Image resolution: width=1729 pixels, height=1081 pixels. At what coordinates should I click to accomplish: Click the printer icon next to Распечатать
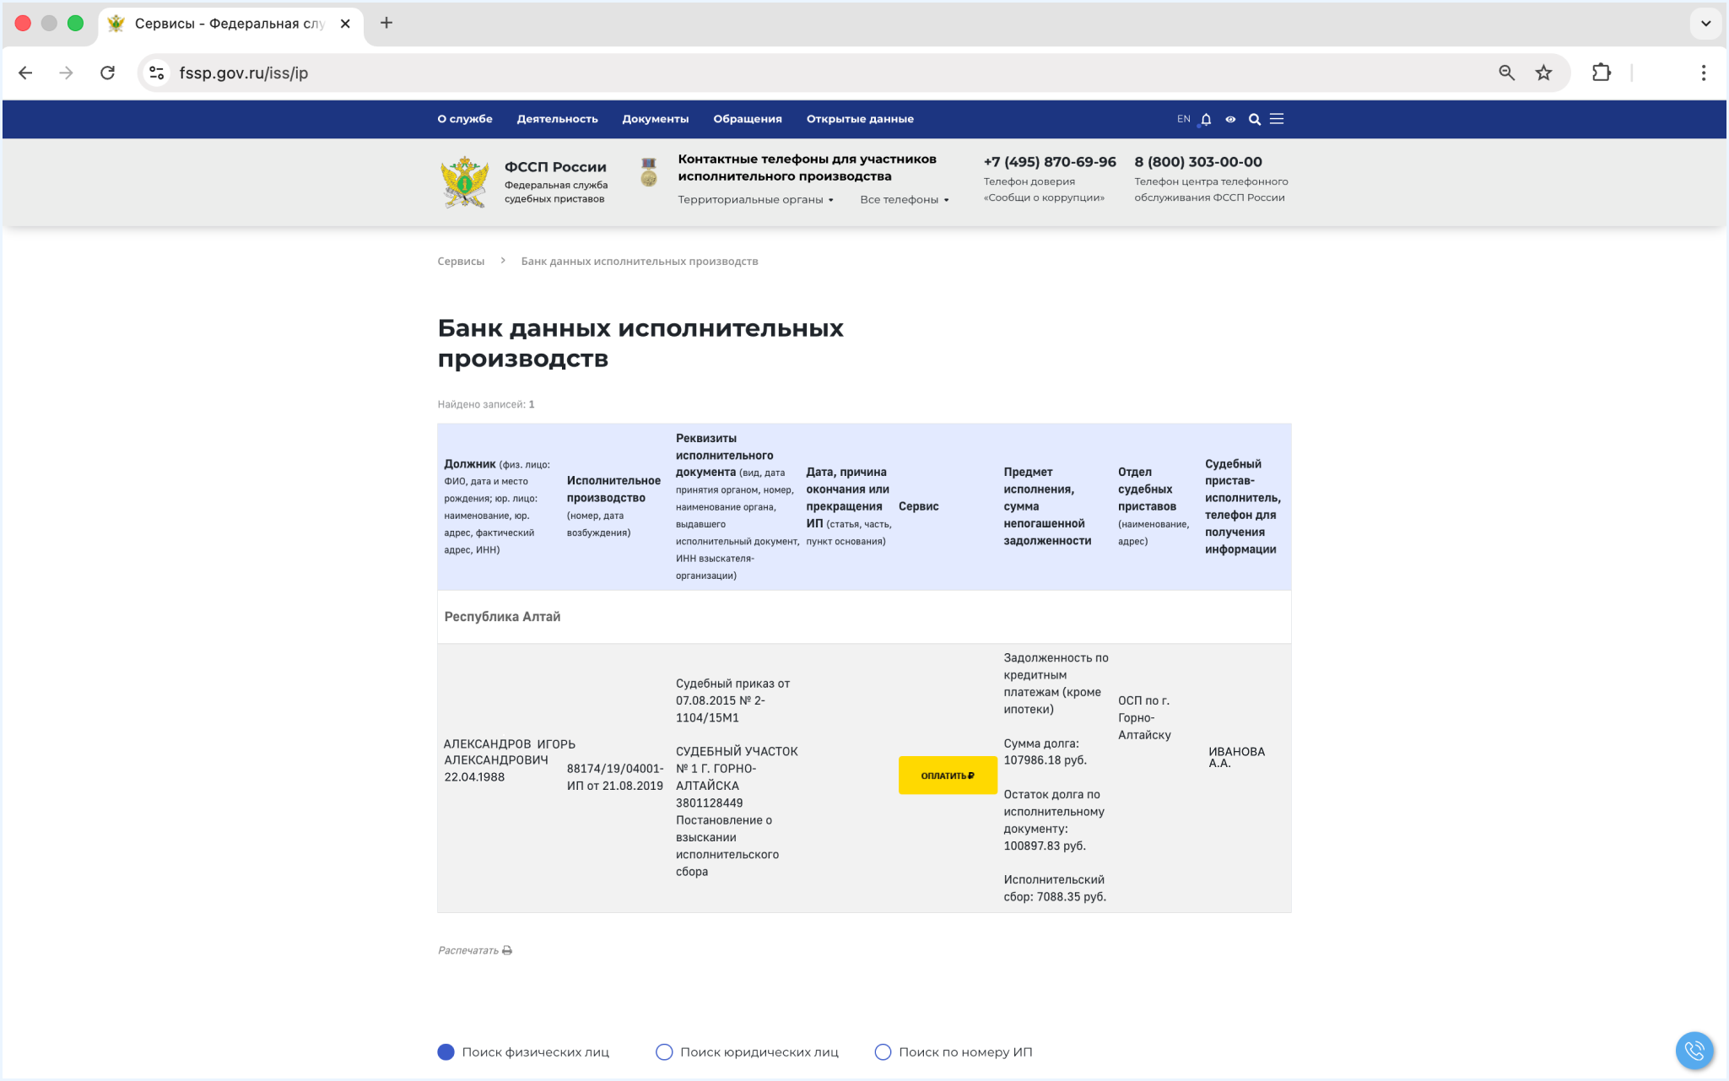(x=507, y=950)
